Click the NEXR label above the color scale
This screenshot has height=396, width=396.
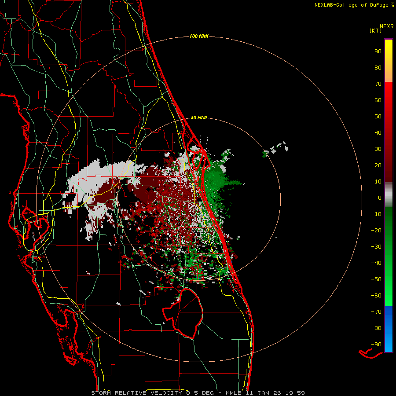387,26
